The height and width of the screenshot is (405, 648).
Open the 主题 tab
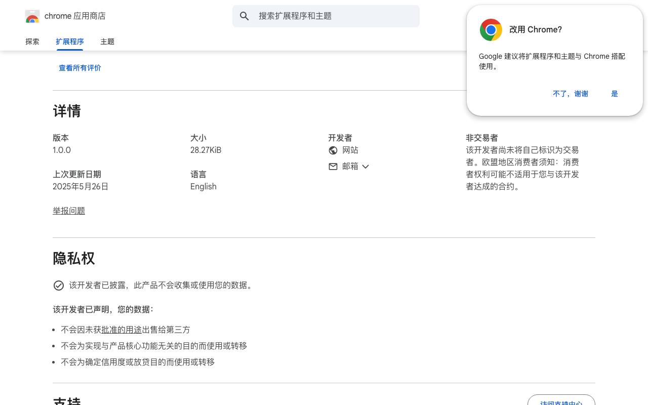click(x=107, y=42)
